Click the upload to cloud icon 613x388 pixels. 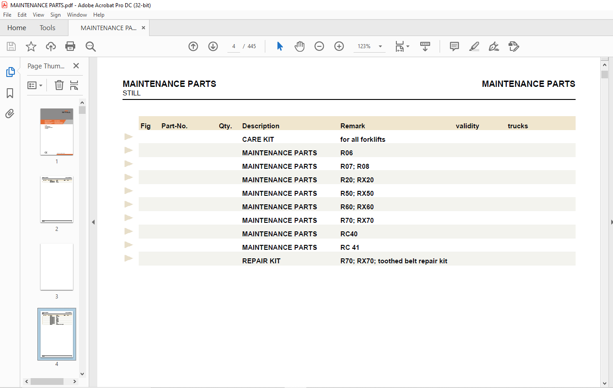coord(51,46)
